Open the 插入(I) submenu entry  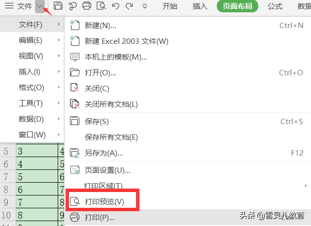32,72
